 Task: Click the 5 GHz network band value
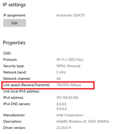click(x=61, y=72)
